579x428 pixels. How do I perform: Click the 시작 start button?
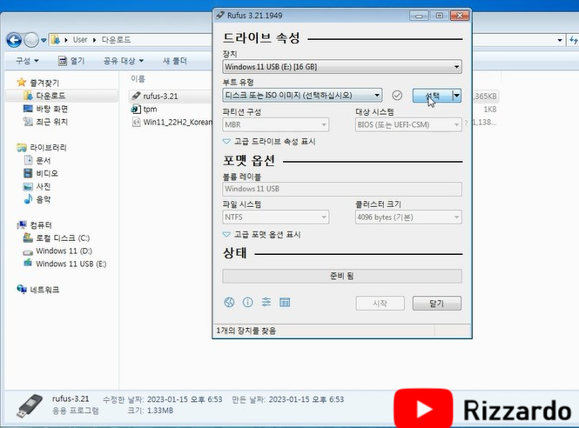380,304
